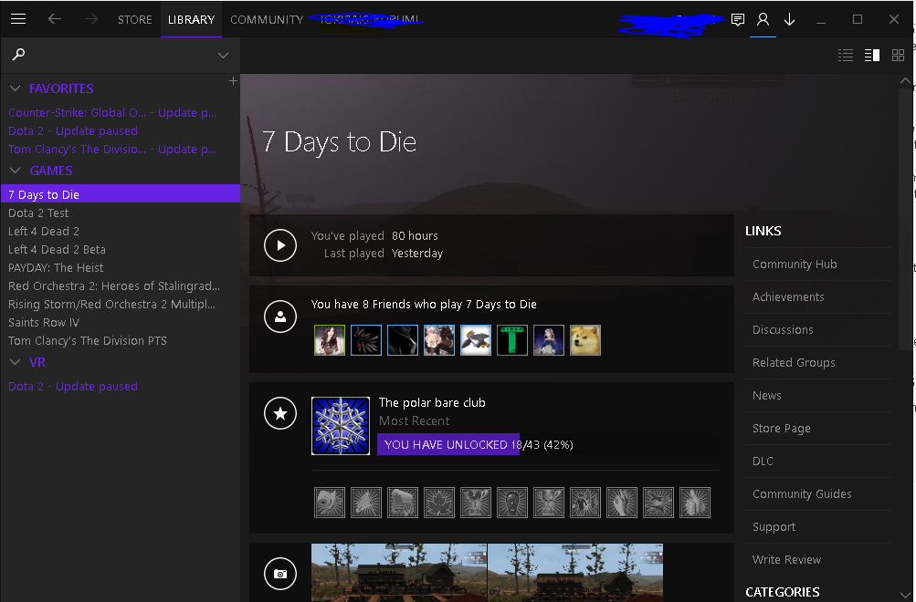Image resolution: width=916 pixels, height=602 pixels.
Task: Switch to grid view layout
Action: pyautogui.click(x=898, y=55)
